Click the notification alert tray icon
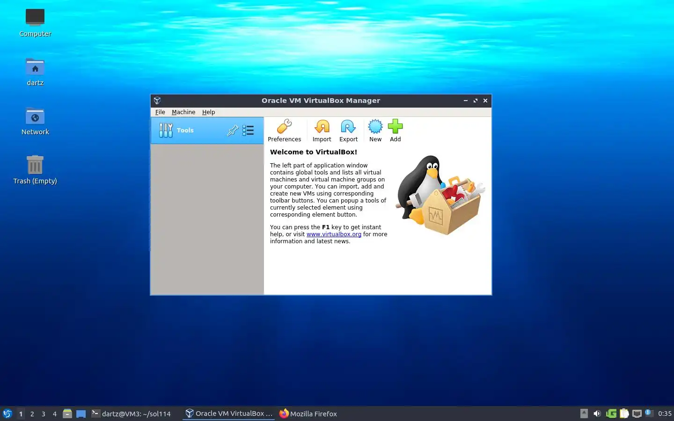The height and width of the screenshot is (421, 674). coord(649,413)
